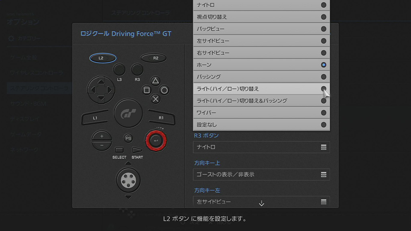The width and height of the screenshot is (411, 231).
Task: Select the L1 paddle on diagram
Action: pyautogui.click(x=95, y=118)
